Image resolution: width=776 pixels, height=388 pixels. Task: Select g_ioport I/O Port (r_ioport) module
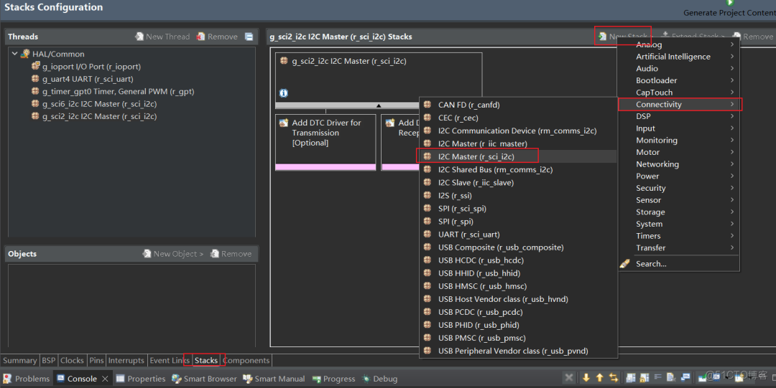[86, 66]
